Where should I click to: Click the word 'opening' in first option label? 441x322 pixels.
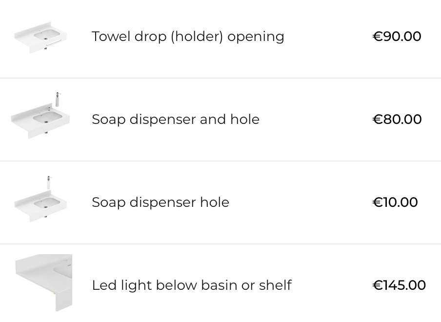pyautogui.click(x=256, y=37)
